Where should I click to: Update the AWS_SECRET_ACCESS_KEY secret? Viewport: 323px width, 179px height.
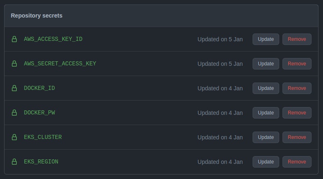coord(266,64)
